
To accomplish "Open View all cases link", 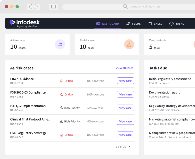I will (124, 68).
